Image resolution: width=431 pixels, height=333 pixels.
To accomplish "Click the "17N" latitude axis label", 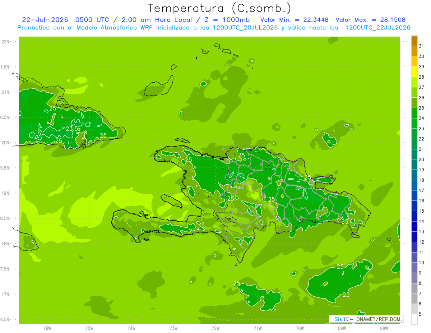I will point(5,294).
